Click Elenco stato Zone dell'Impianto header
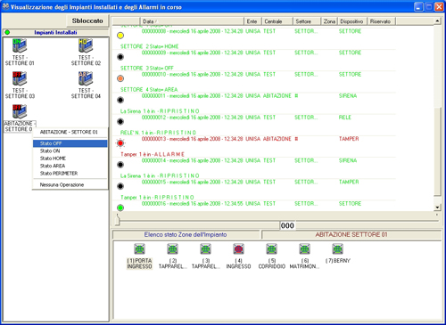446x325 pixels. (186, 234)
